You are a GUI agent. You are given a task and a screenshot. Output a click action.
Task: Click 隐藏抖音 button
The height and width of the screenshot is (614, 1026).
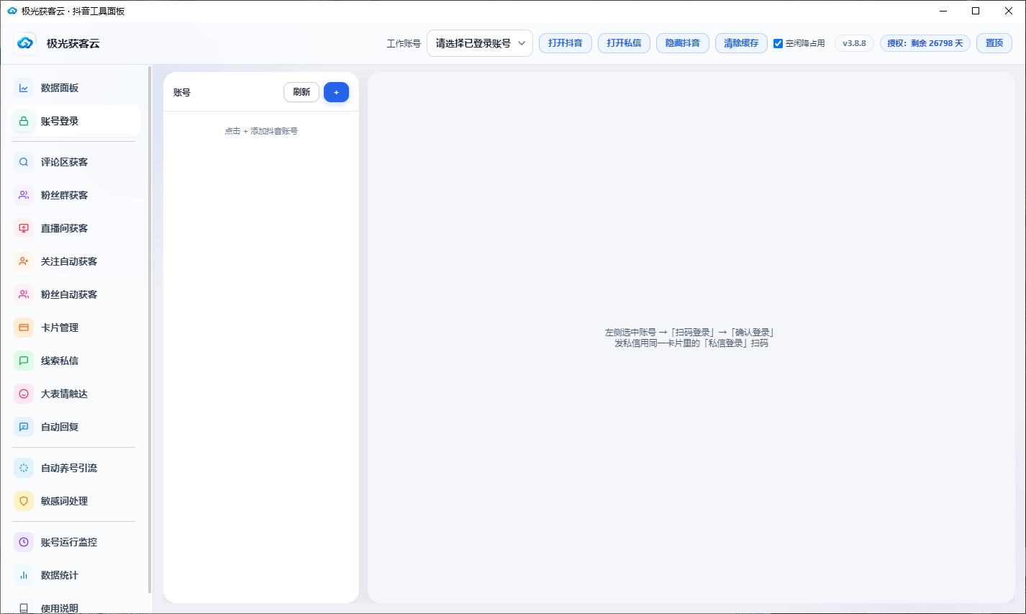point(683,43)
